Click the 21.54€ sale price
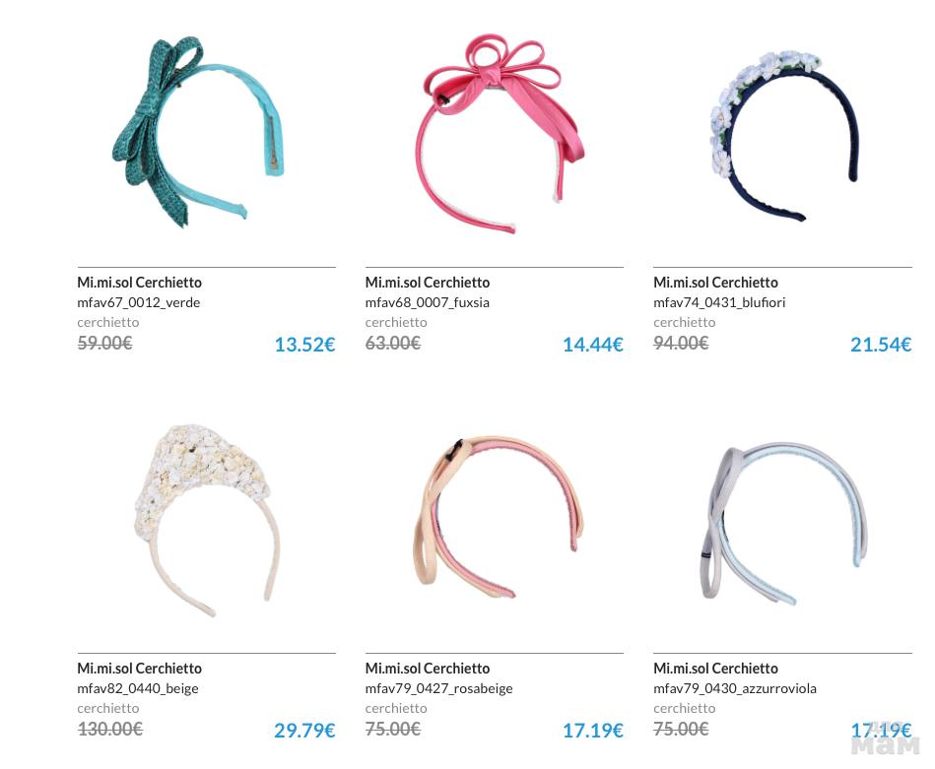This screenshot has width=935, height=769. coord(881,345)
